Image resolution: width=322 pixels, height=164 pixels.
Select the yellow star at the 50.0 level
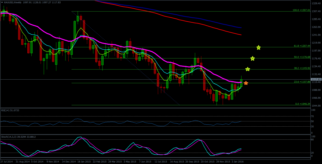(x=253, y=58)
